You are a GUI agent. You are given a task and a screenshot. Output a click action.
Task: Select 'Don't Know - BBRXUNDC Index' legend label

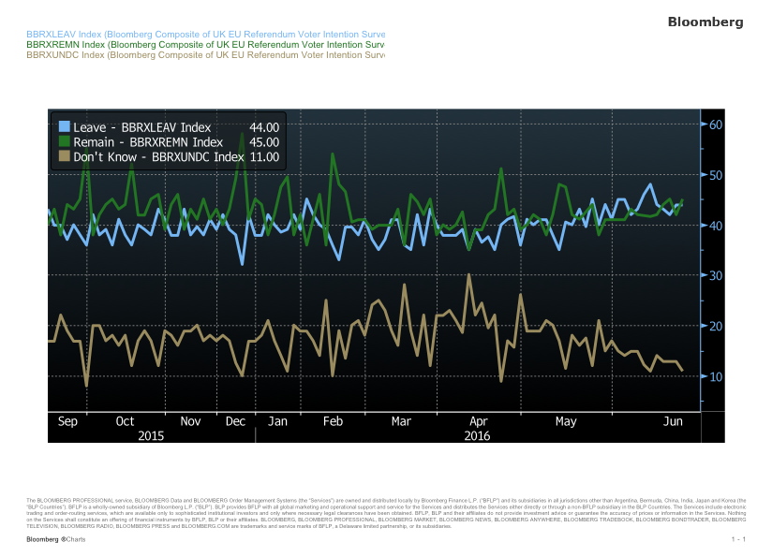(158, 157)
